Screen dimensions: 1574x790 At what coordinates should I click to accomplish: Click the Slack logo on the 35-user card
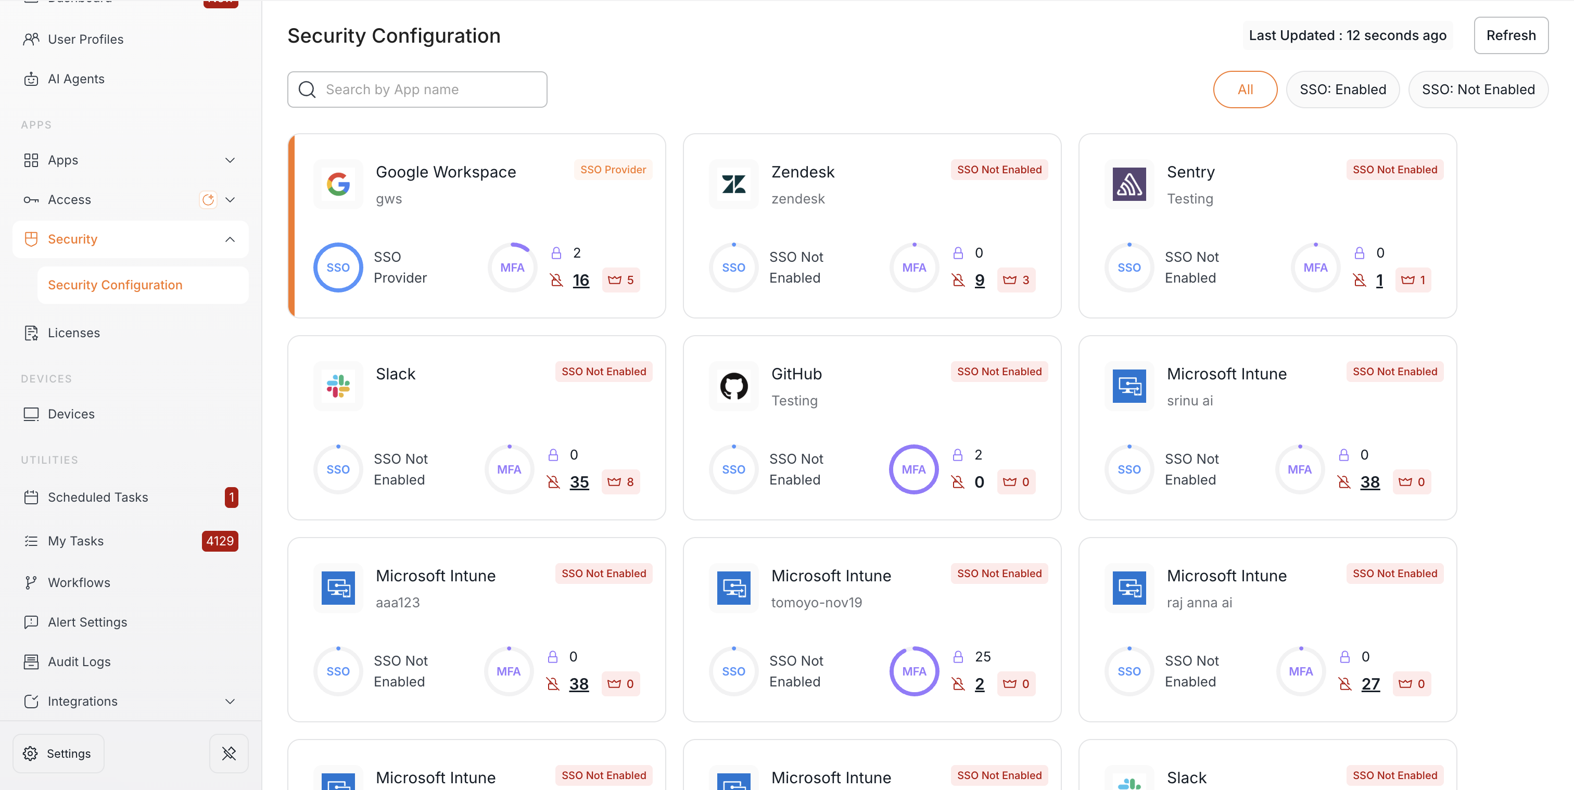[338, 386]
